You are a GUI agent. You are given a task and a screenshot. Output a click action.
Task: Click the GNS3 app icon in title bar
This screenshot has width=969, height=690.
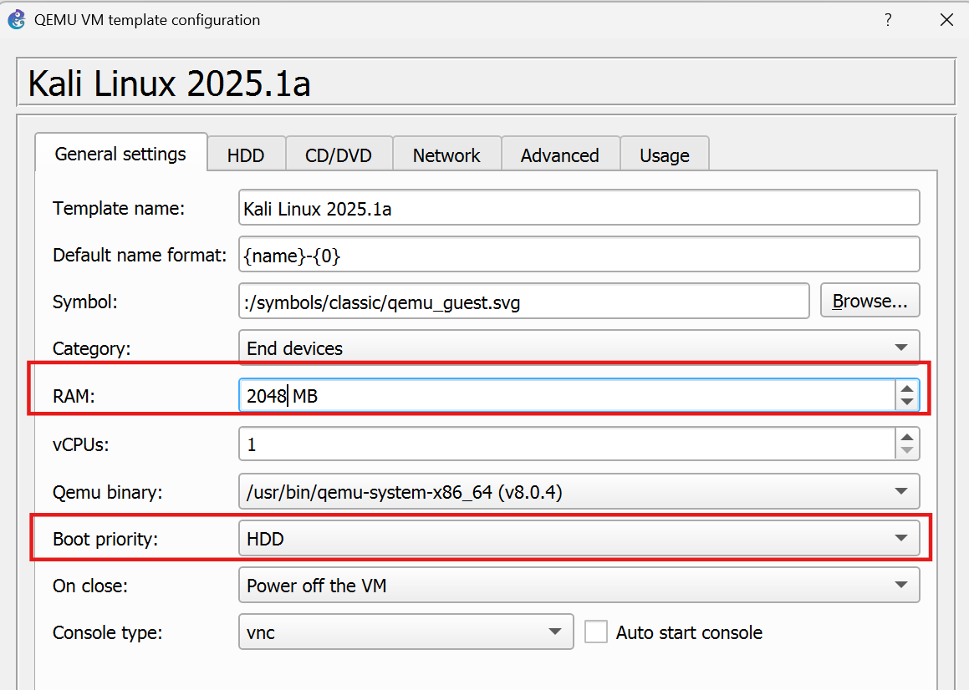point(17,20)
